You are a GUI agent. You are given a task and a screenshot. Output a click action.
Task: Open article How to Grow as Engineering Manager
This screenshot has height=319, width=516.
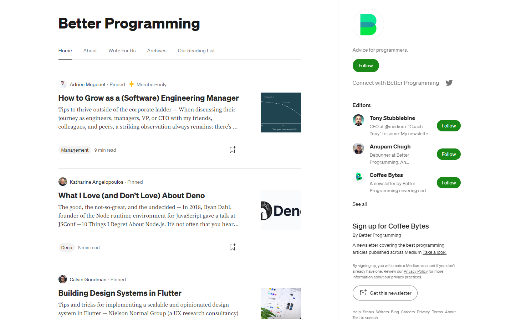[149, 98]
